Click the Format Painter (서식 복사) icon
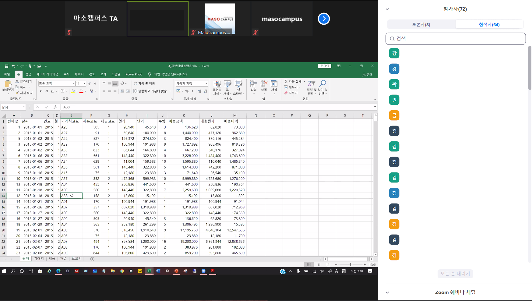 point(18,93)
